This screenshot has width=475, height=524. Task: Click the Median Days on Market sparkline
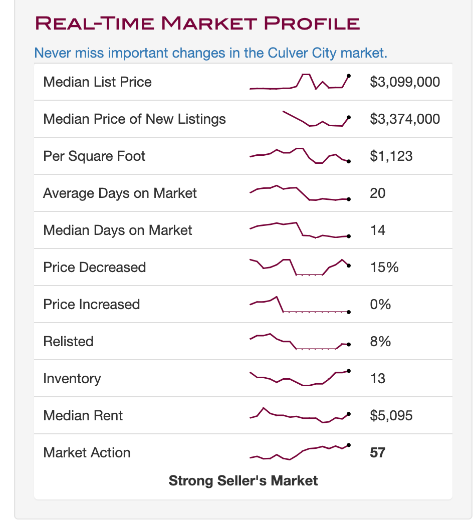pos(300,230)
